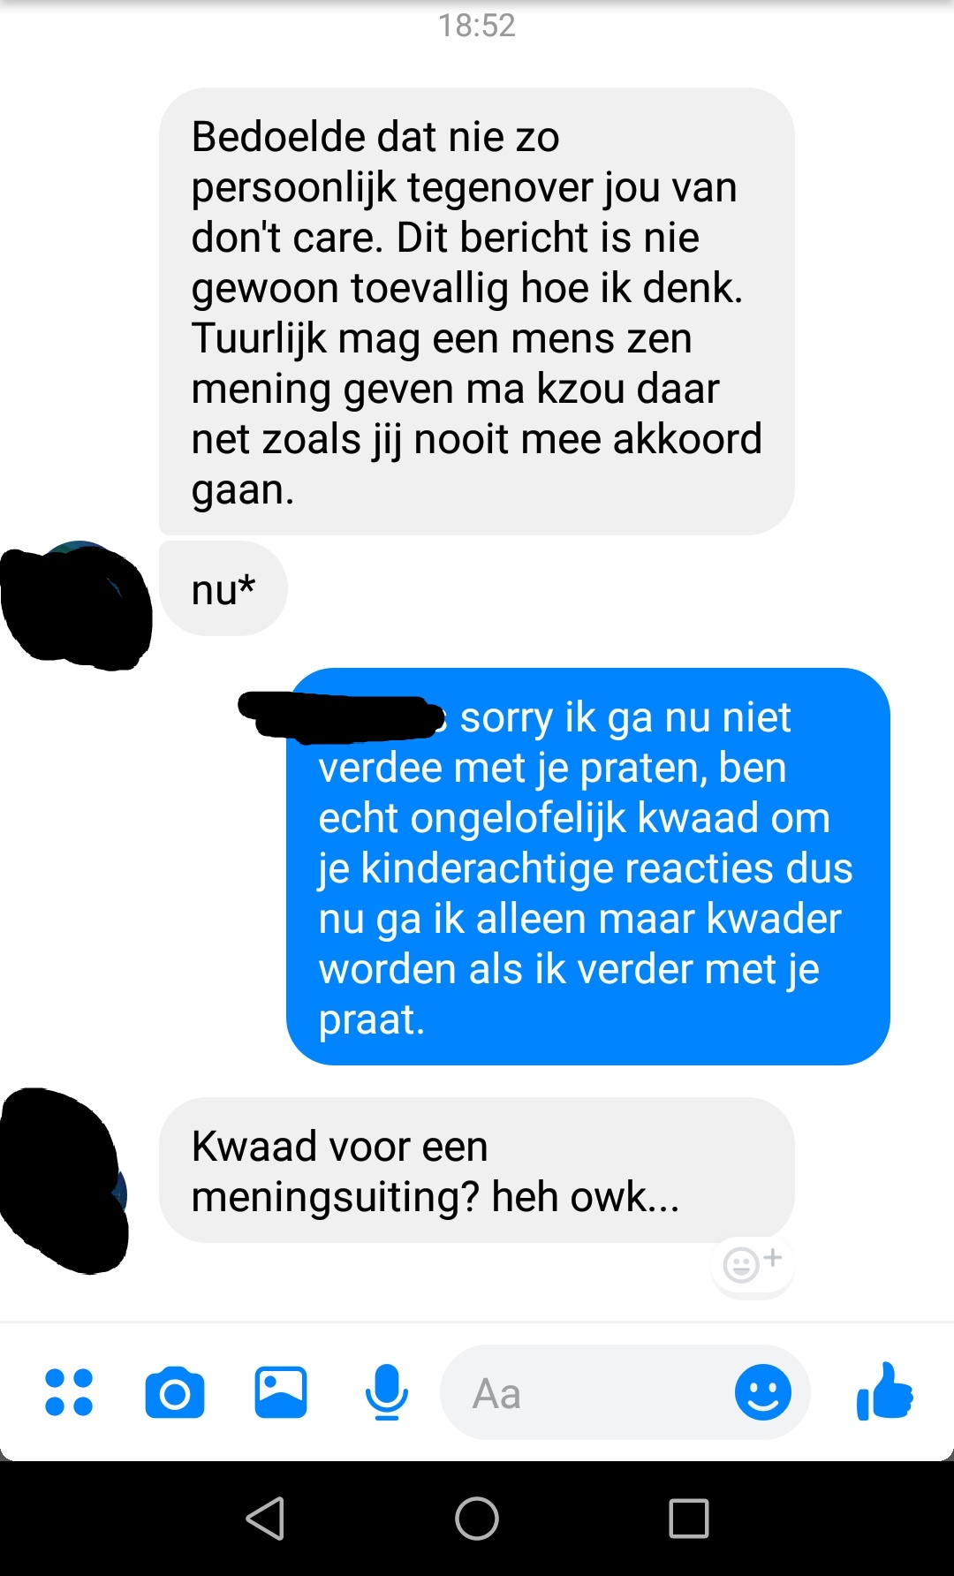Screen dimensions: 954x1576
Task: Tap the 'Bedoelde dat nie zo' message bubble
Action: coord(476,311)
